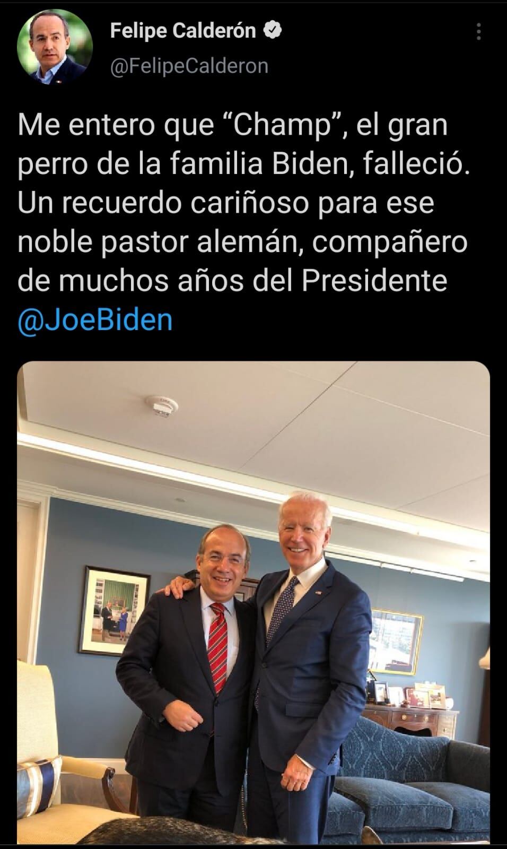Click the word "Presidente" in the tweet
507x849 pixels.
tap(374, 281)
